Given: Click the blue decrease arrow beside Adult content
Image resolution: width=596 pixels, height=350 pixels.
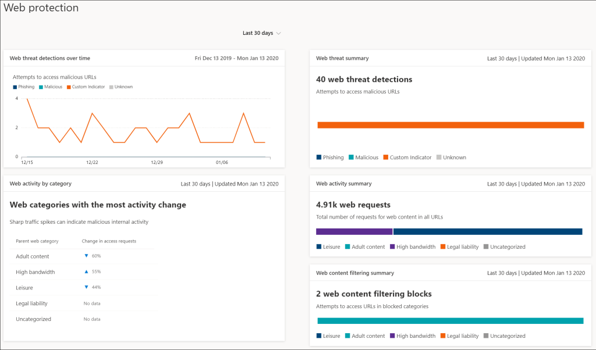Looking at the screenshot, I should (x=87, y=256).
